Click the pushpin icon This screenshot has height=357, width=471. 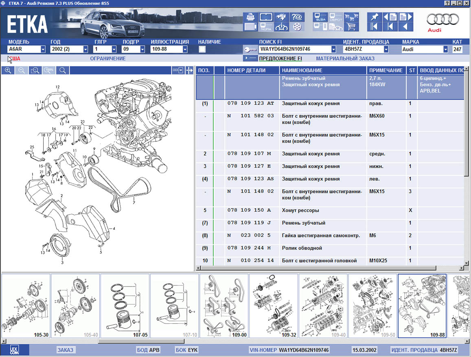pos(375,17)
